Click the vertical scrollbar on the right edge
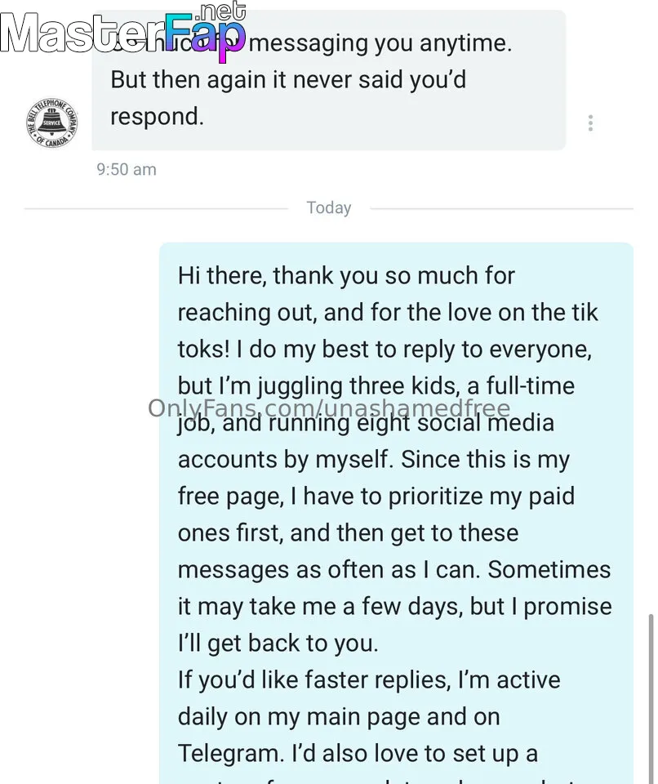The width and height of the screenshot is (658, 784). click(x=650, y=694)
